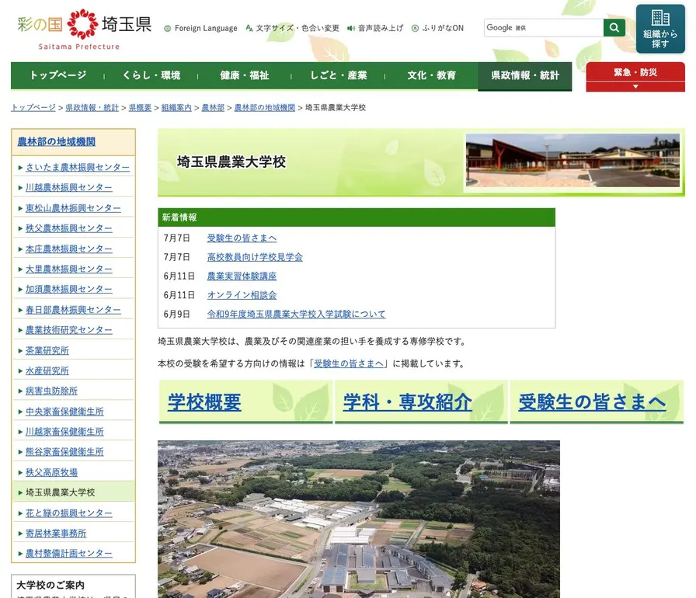Open 春日部農林振興センター in sidebar
This screenshot has height=598, width=696.
click(x=73, y=310)
